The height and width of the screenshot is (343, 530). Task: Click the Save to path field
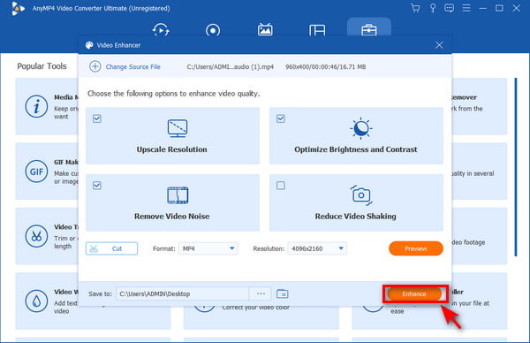pyautogui.click(x=183, y=293)
